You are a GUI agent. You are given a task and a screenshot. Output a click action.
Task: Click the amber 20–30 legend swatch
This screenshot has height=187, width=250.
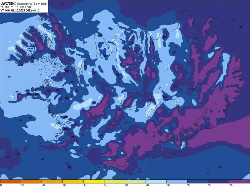point(52,182)
